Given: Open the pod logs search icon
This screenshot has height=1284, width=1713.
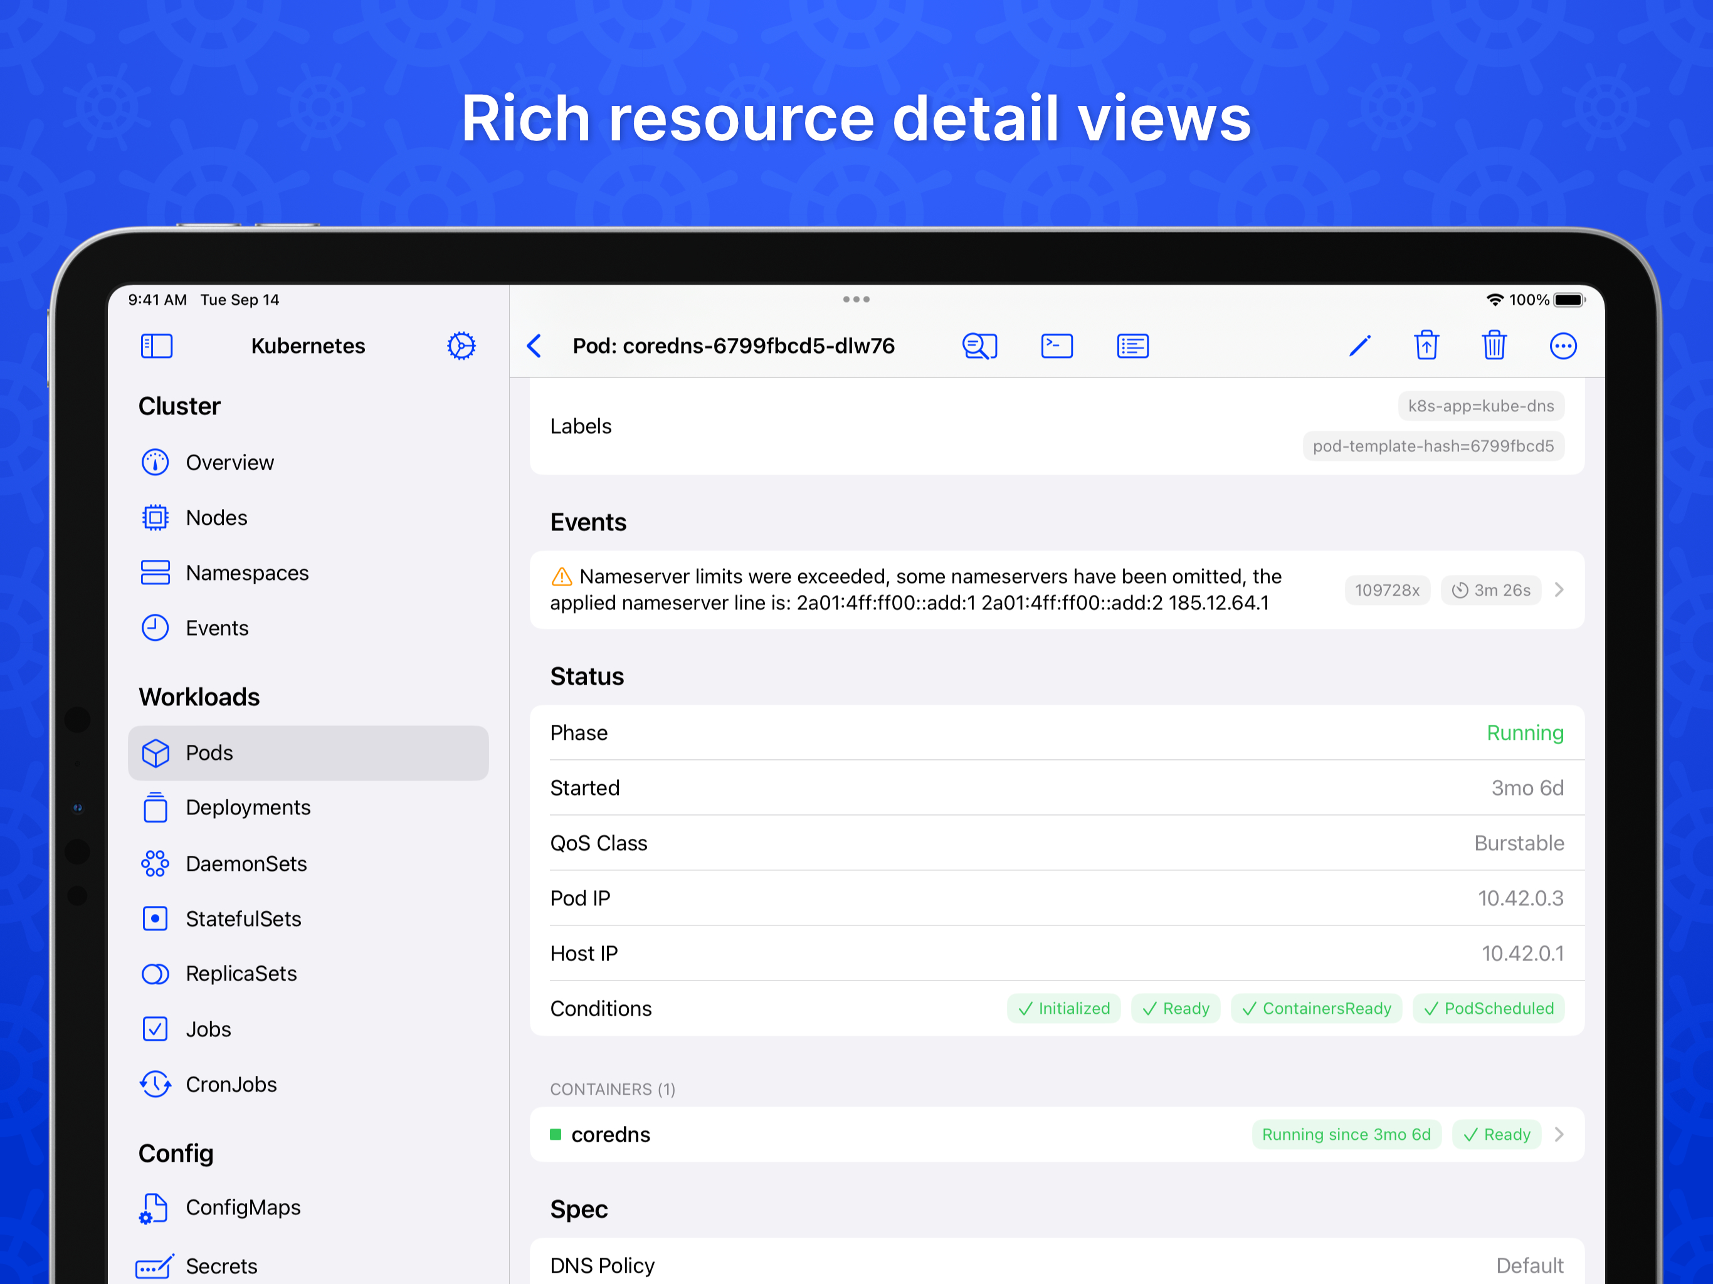Looking at the screenshot, I should (979, 345).
